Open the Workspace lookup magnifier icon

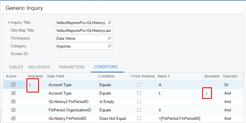(109, 38)
